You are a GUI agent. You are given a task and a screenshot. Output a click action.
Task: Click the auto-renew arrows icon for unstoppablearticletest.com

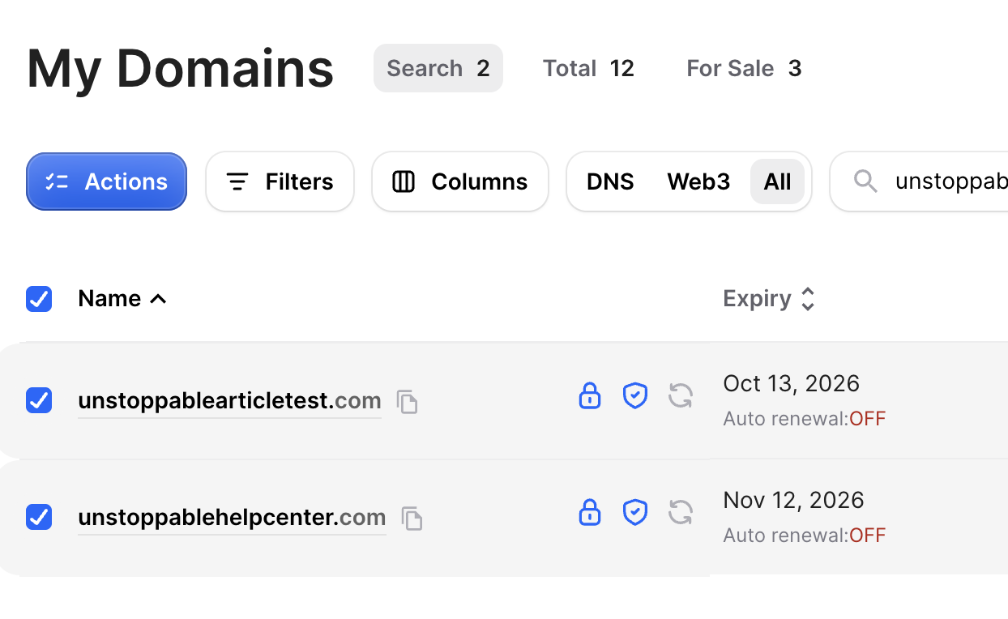(x=681, y=395)
